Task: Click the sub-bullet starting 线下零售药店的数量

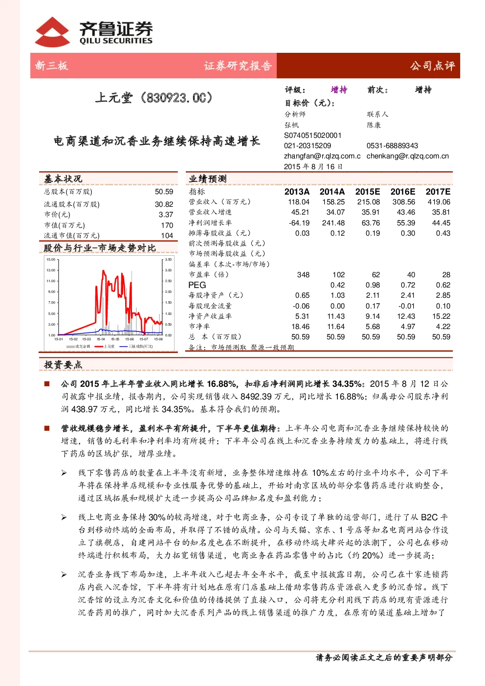Action: [x=263, y=486]
